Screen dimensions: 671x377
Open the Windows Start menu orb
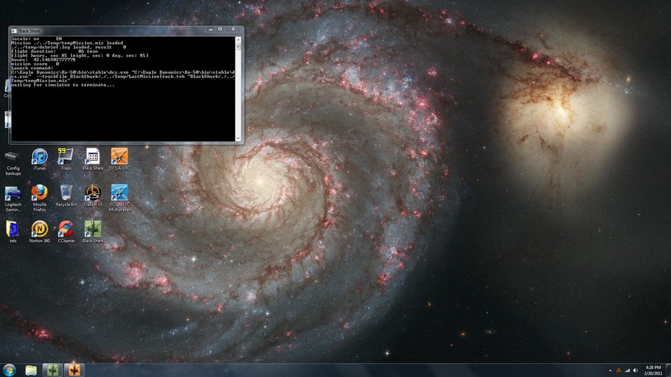(9, 370)
